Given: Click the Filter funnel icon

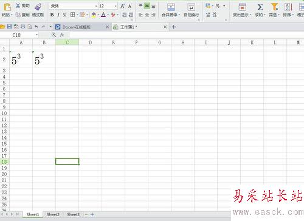Looking at the screenshot, I should (275, 7).
